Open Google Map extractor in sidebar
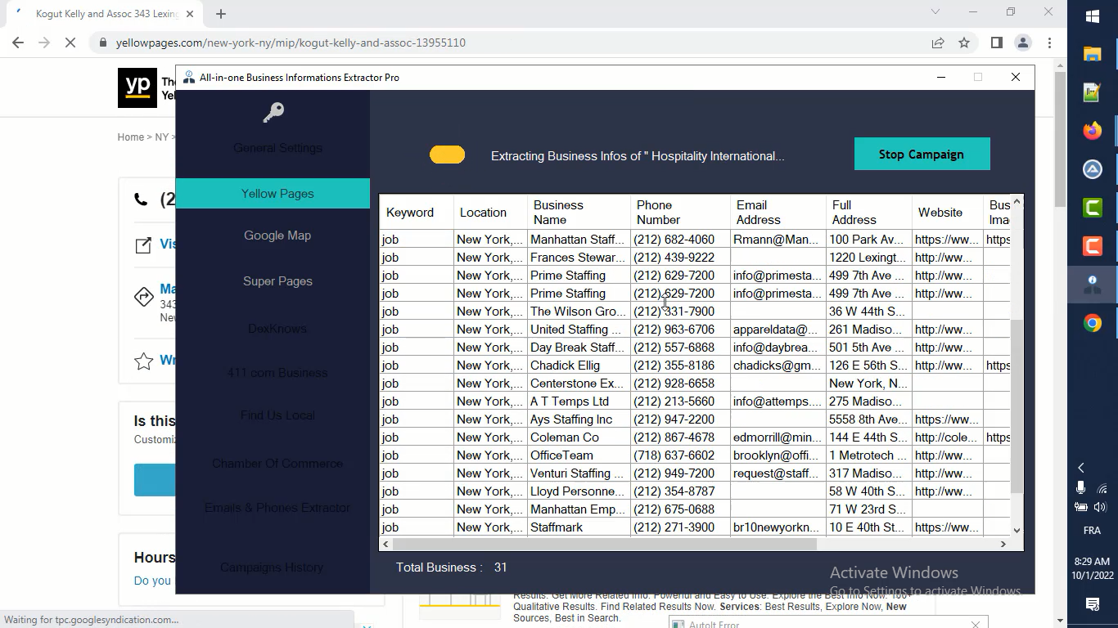Screen dimensions: 1118x628 coord(277,235)
